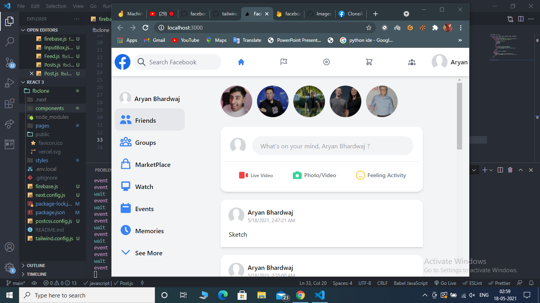Expand the OUTLINE section in VS Code
Viewport: 540px width, 303px height.
click(x=53, y=266)
